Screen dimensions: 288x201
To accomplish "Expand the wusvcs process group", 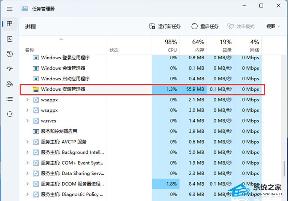I will point(27,121).
